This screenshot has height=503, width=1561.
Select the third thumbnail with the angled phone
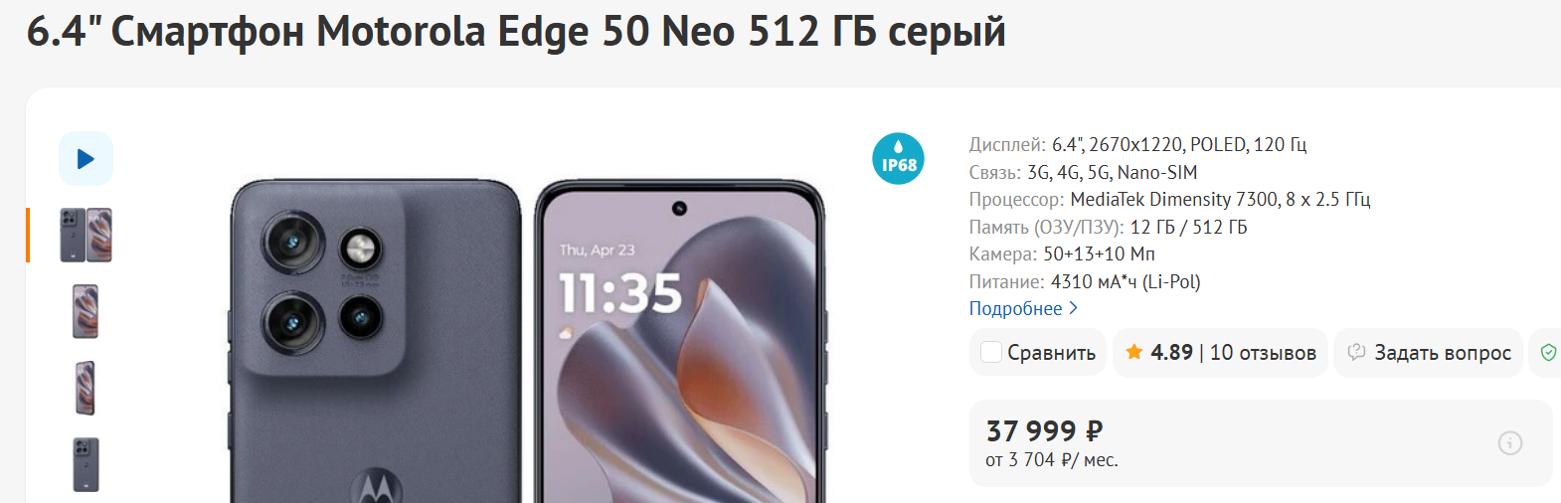click(x=86, y=388)
